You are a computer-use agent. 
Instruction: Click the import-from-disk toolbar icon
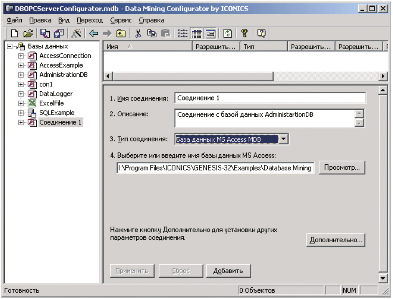(58, 33)
